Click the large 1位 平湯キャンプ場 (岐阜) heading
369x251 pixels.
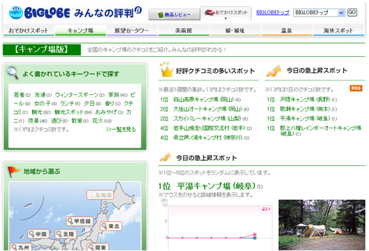pos(207,186)
